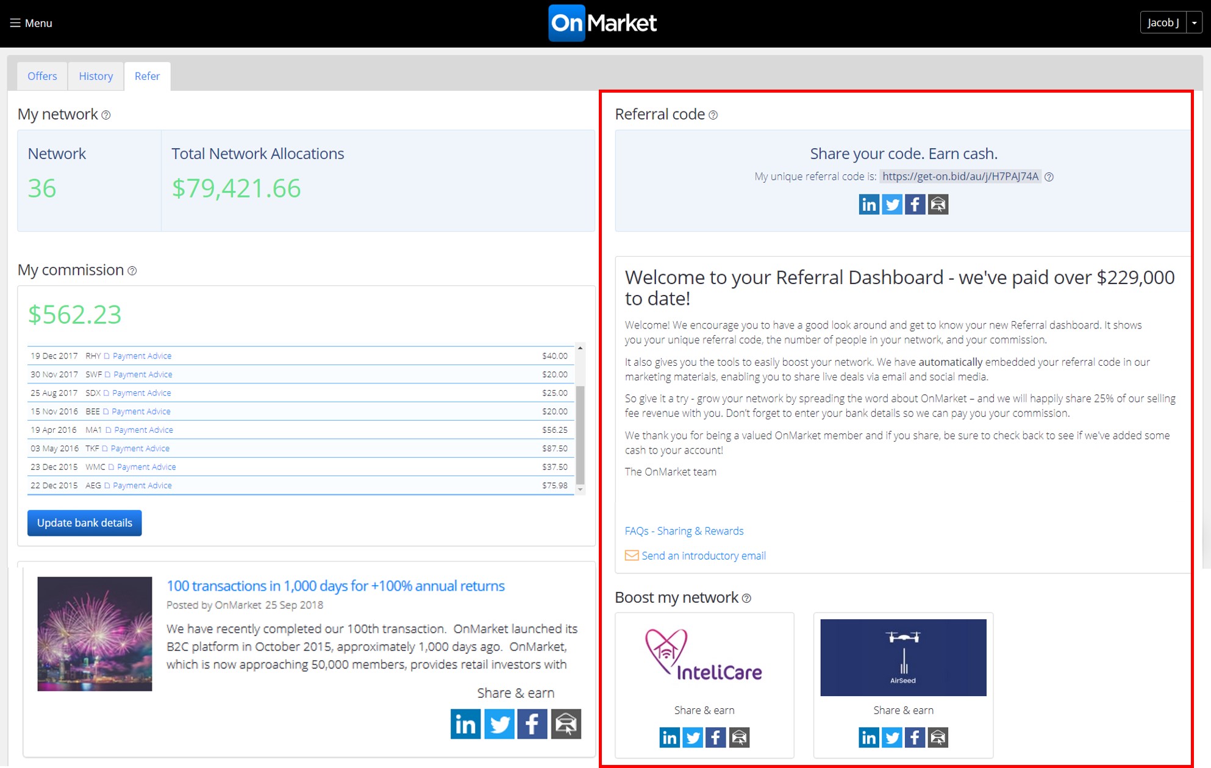Share the article on Facebook
This screenshot has width=1211, height=768.
pyautogui.click(x=532, y=724)
